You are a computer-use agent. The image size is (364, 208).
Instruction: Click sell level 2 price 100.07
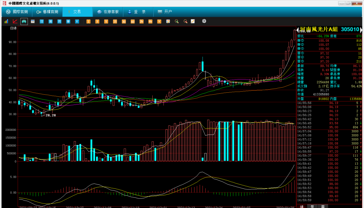click(324, 45)
